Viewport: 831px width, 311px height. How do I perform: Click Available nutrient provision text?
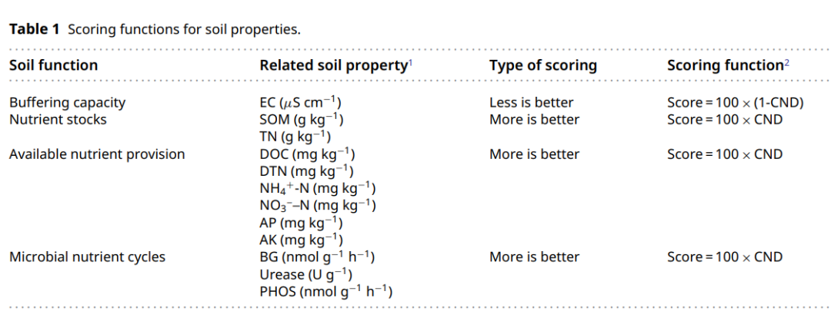coord(97,154)
